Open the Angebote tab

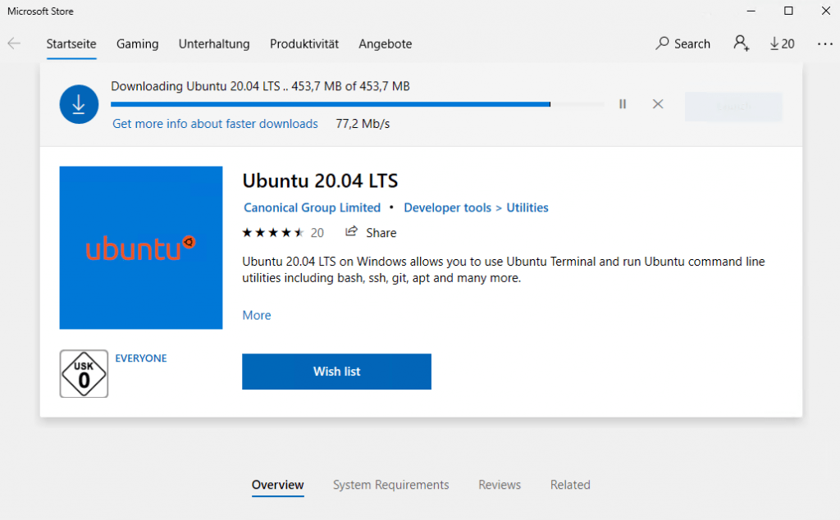[386, 44]
